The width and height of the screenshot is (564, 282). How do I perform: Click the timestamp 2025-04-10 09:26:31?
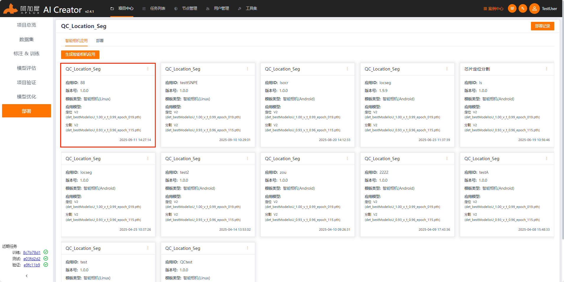click(x=335, y=229)
